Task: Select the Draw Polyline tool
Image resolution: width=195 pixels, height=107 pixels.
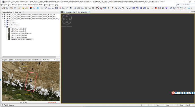Action: [130, 8]
